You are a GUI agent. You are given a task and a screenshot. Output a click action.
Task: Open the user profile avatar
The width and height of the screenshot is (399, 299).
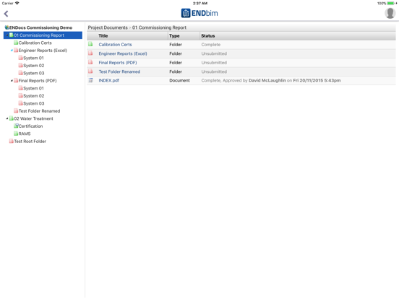click(x=390, y=13)
